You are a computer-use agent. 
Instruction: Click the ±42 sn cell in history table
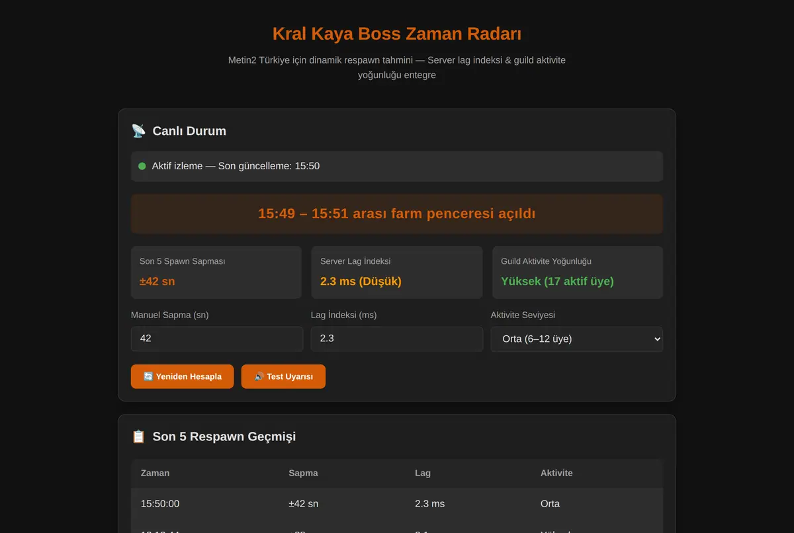[303, 503]
